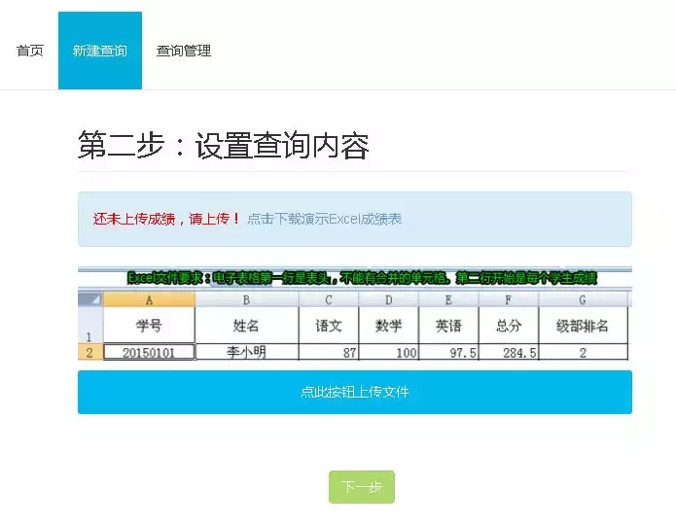Select row 2 header number
The image size is (676, 522).
click(90, 352)
